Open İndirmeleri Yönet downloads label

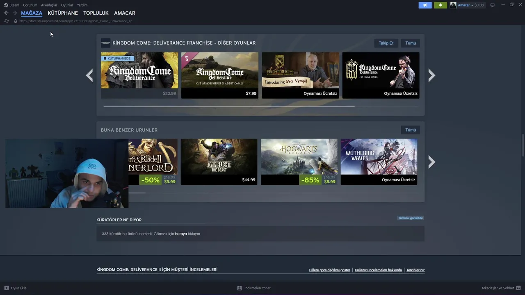pos(257,288)
